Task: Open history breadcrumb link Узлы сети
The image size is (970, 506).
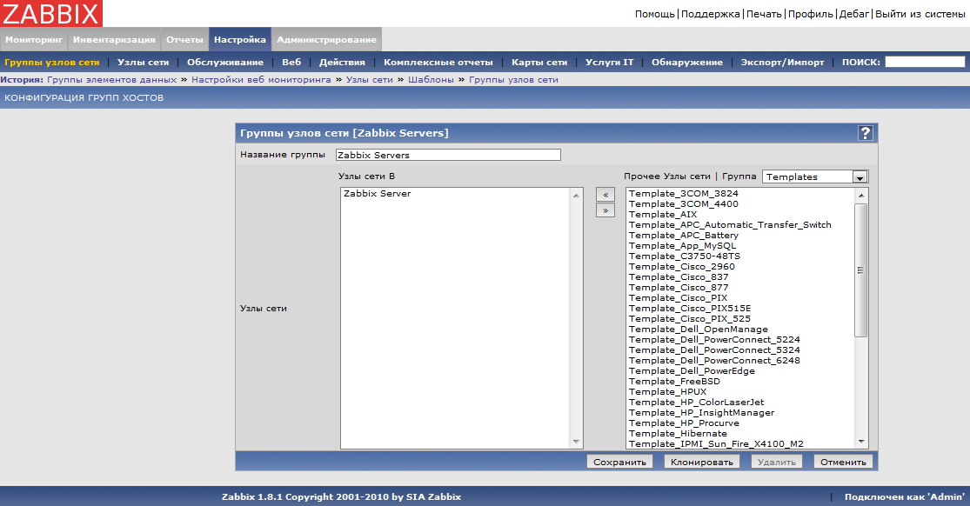Action: 370,80
